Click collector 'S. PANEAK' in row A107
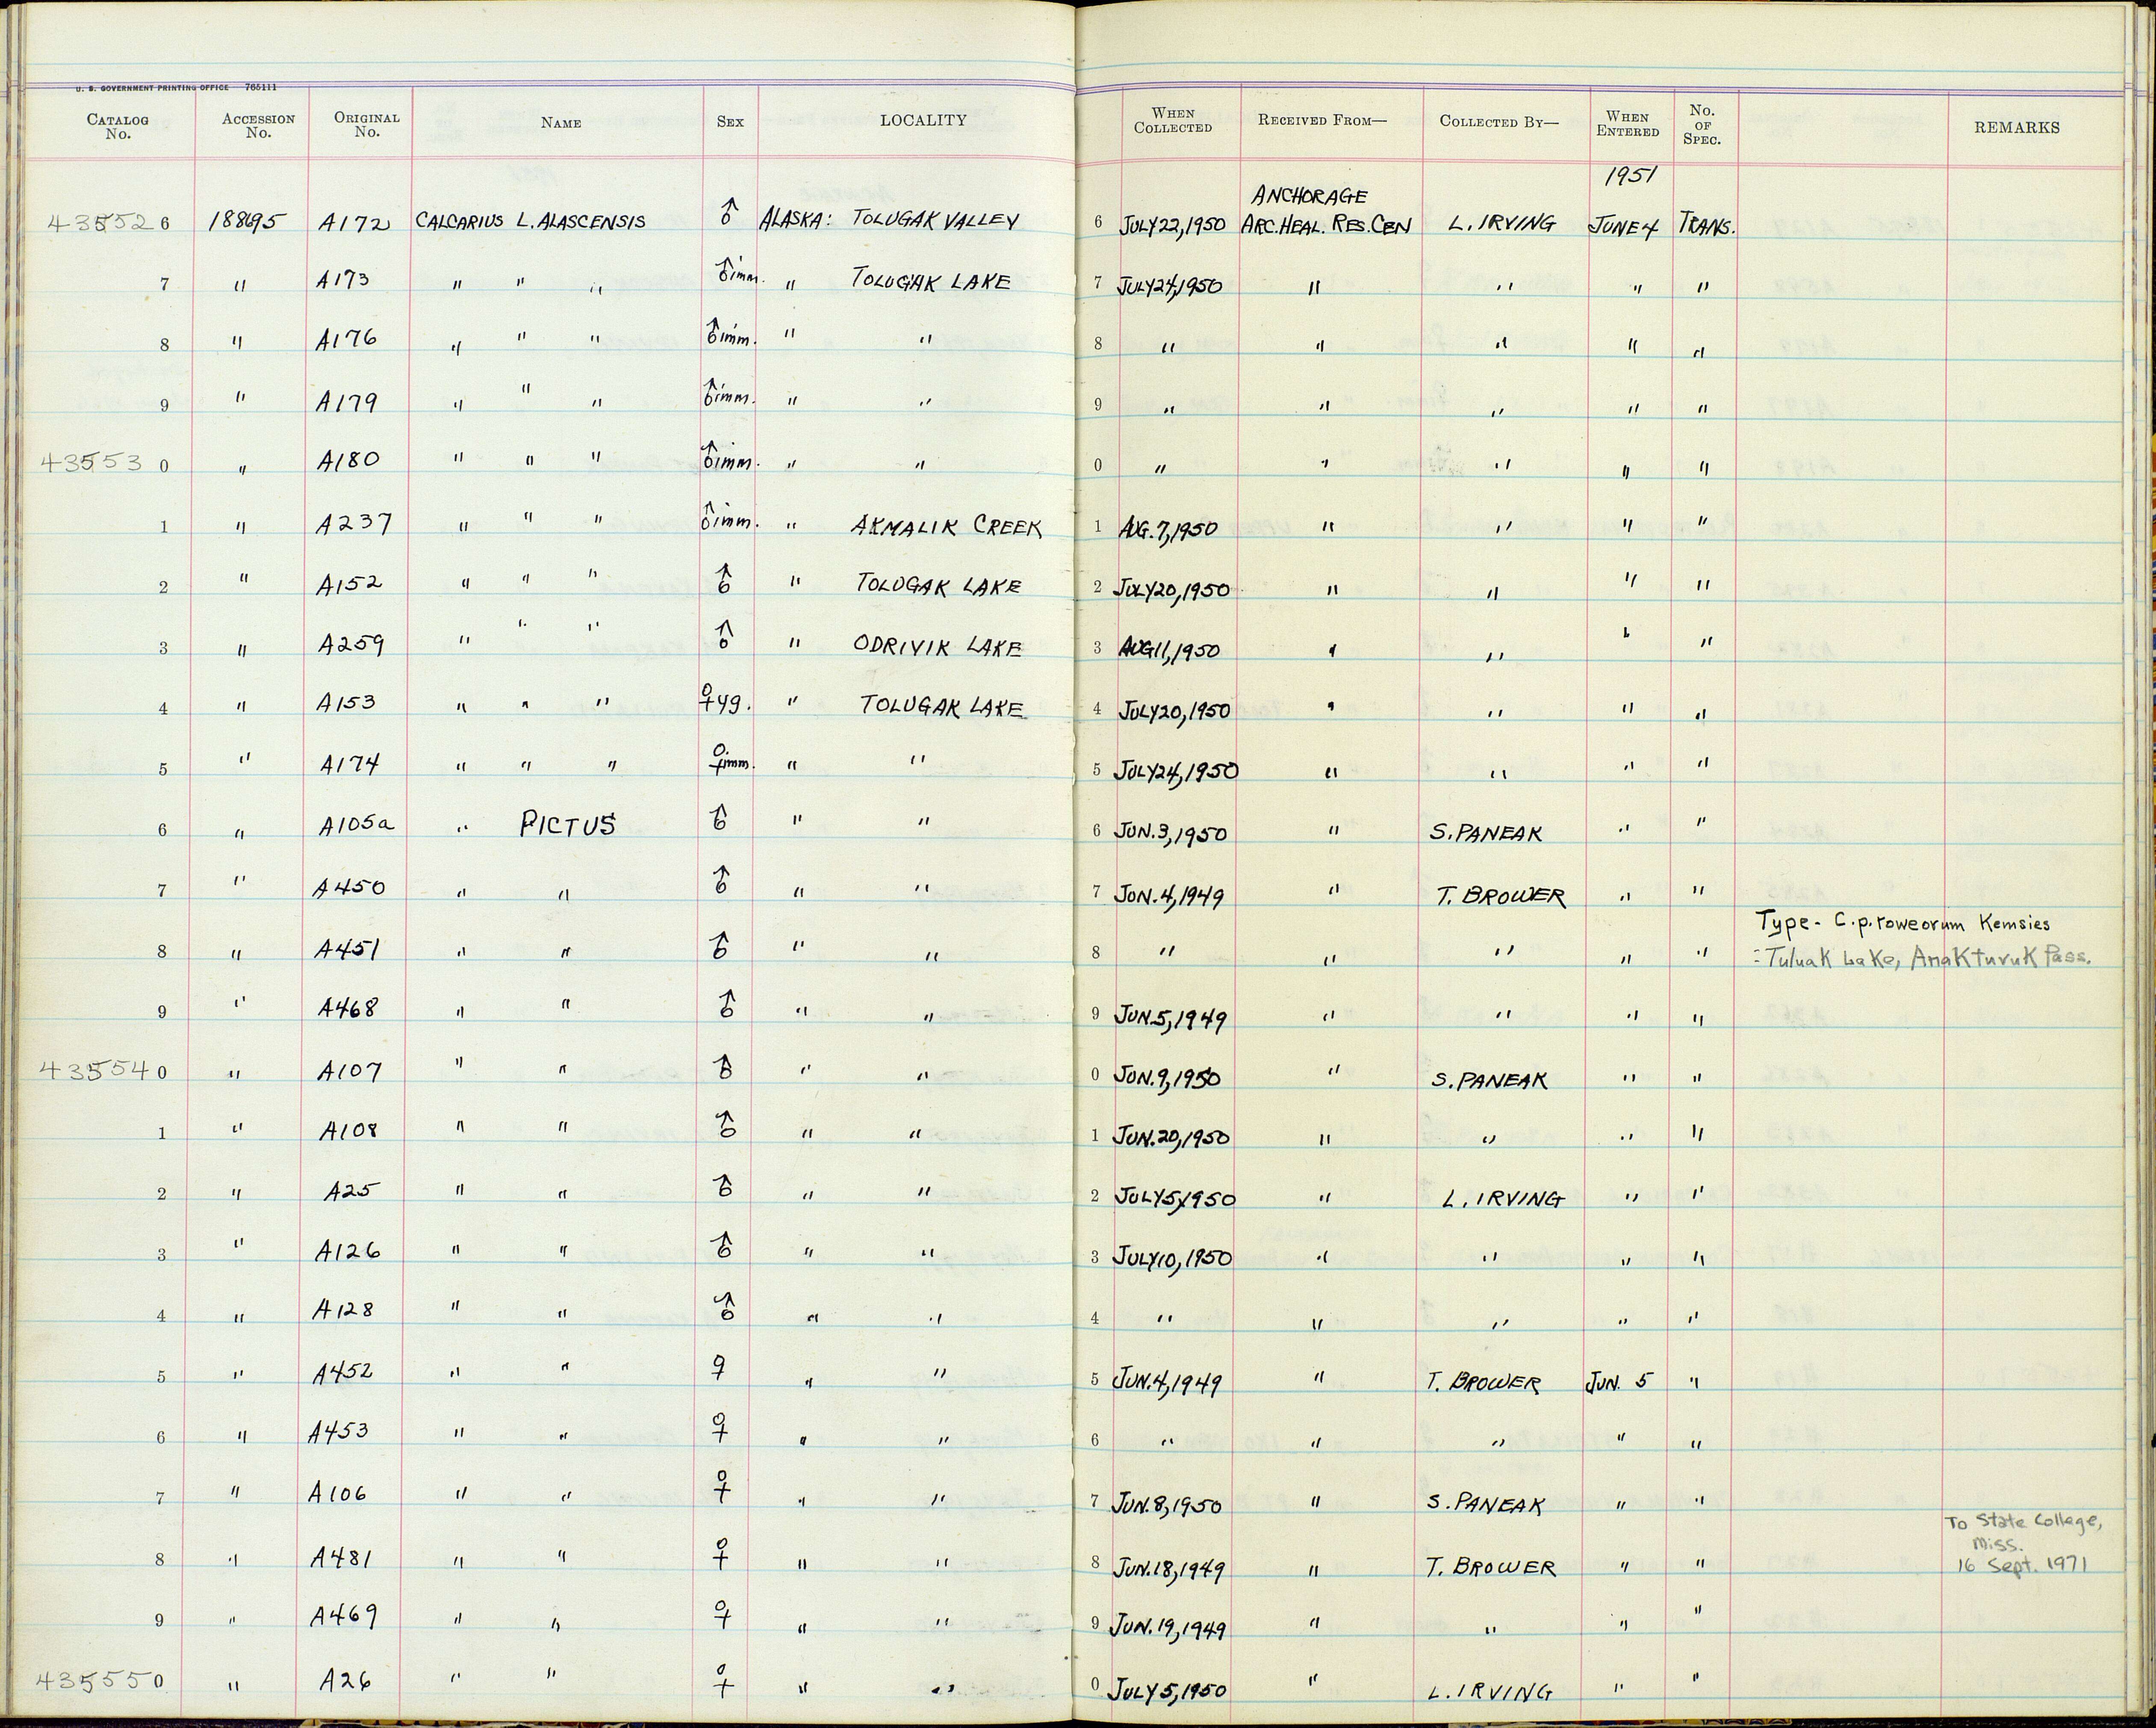 1490,1080
